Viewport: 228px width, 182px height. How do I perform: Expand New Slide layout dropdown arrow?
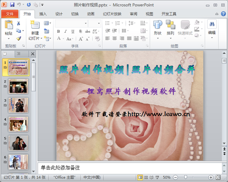[42, 38]
